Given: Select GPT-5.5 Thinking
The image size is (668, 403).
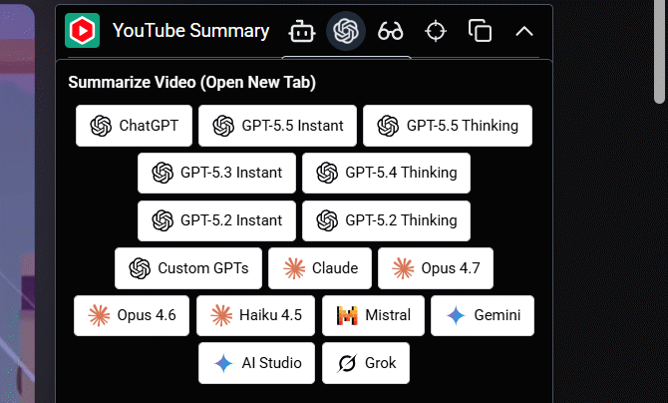Looking at the screenshot, I should click(x=448, y=126).
